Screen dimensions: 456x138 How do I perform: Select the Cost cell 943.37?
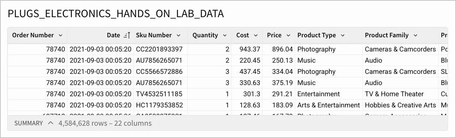click(x=247, y=49)
